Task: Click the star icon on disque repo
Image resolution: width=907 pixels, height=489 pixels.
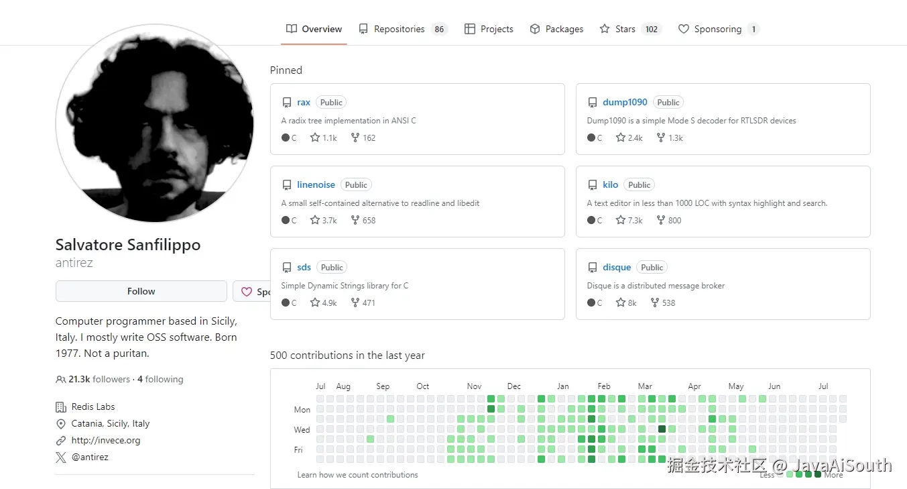Action: [621, 303]
